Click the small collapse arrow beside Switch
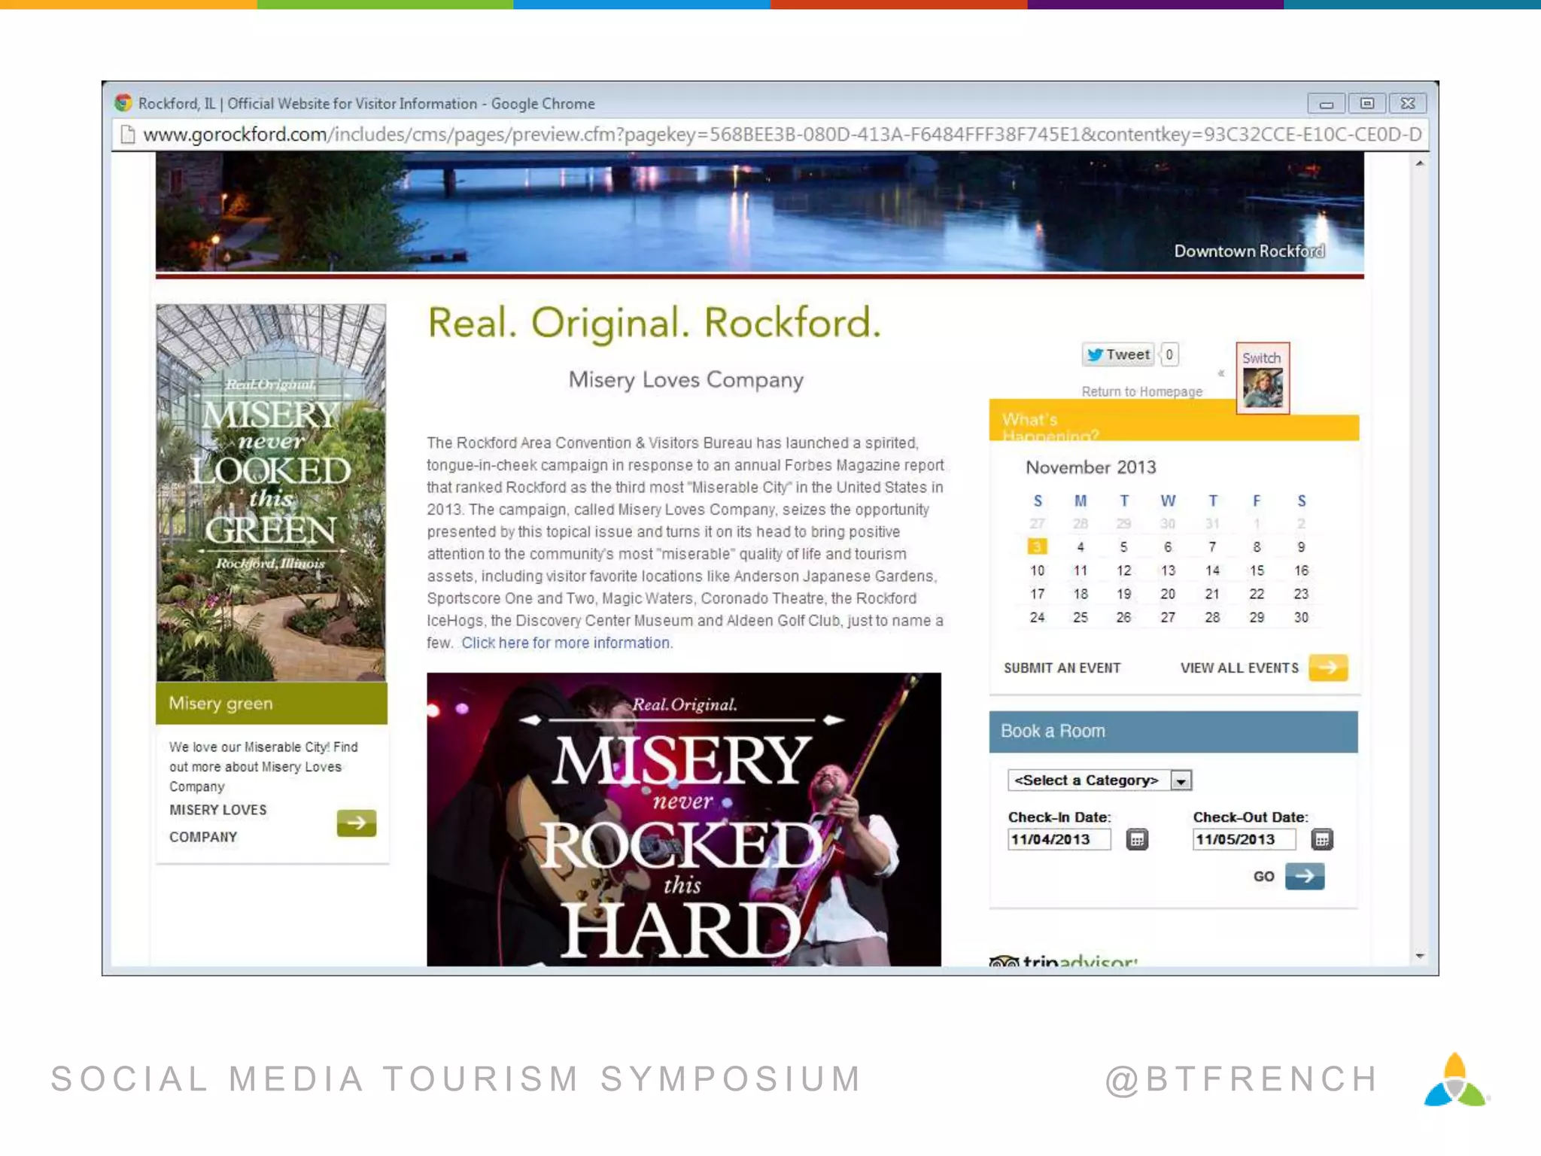1541x1156 pixels. coord(1221,373)
